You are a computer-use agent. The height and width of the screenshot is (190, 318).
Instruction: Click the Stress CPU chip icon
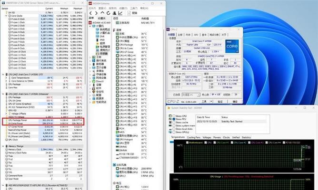[x=170, y=116]
